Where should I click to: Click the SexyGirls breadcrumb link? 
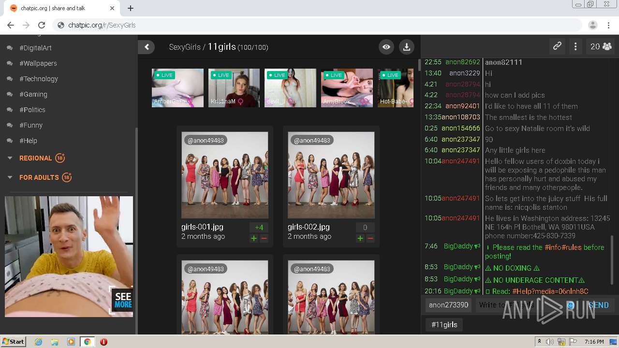(x=185, y=47)
